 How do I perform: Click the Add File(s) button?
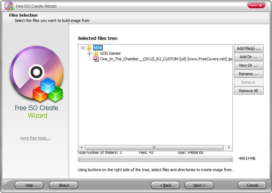pyautogui.click(x=249, y=48)
